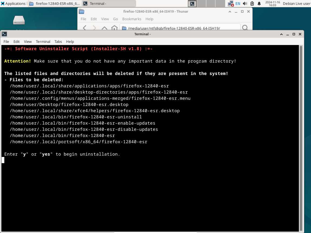Screen dimensions: 311x233
Task: Switch to the second workspace in pager
Action: coord(201,4)
